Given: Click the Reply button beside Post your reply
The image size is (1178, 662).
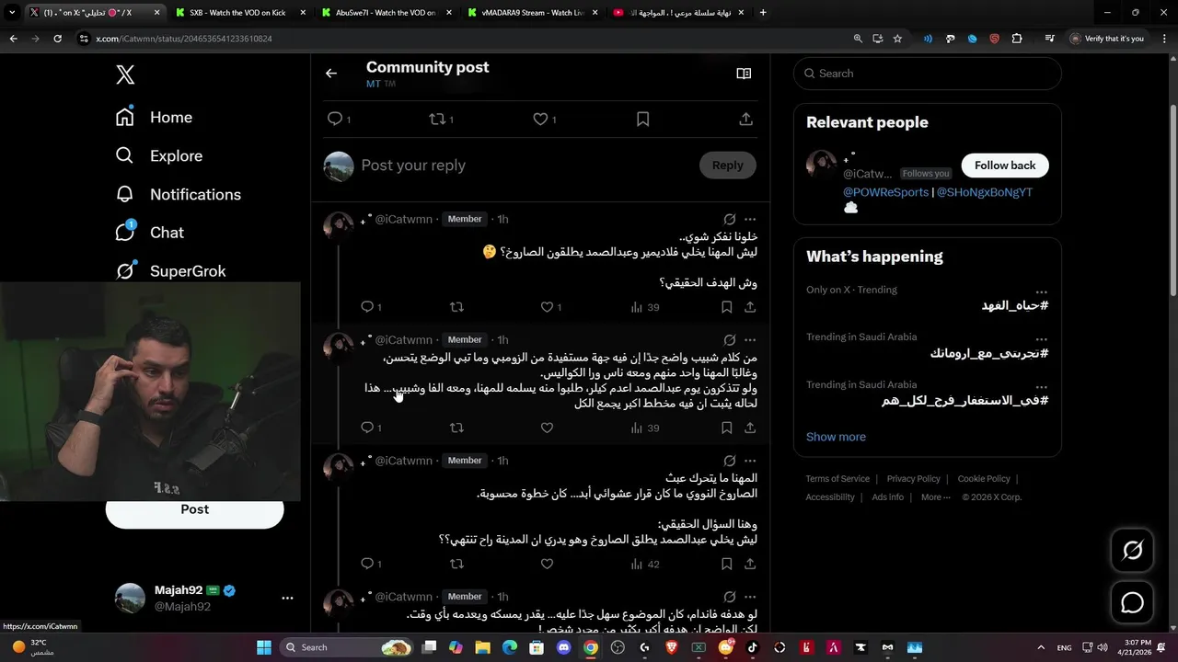Looking at the screenshot, I should (x=727, y=165).
